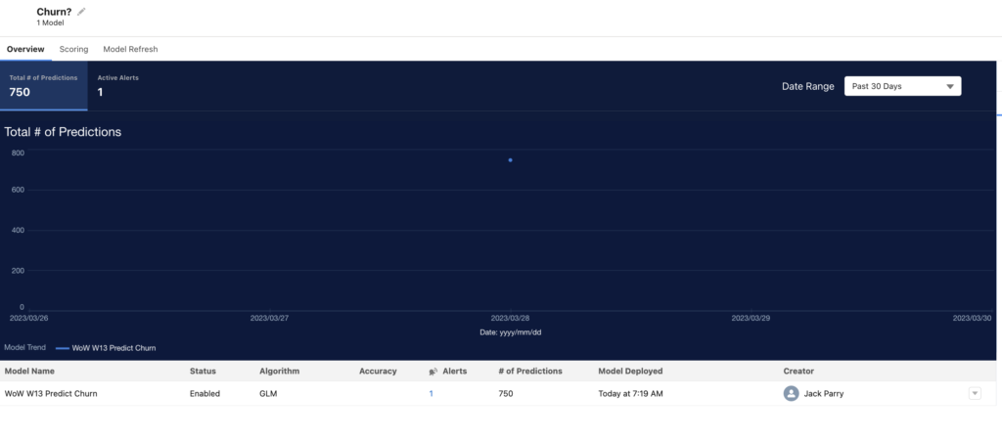
Task: Click the WoW W13 Predict Churn legend entry
Action: point(106,348)
